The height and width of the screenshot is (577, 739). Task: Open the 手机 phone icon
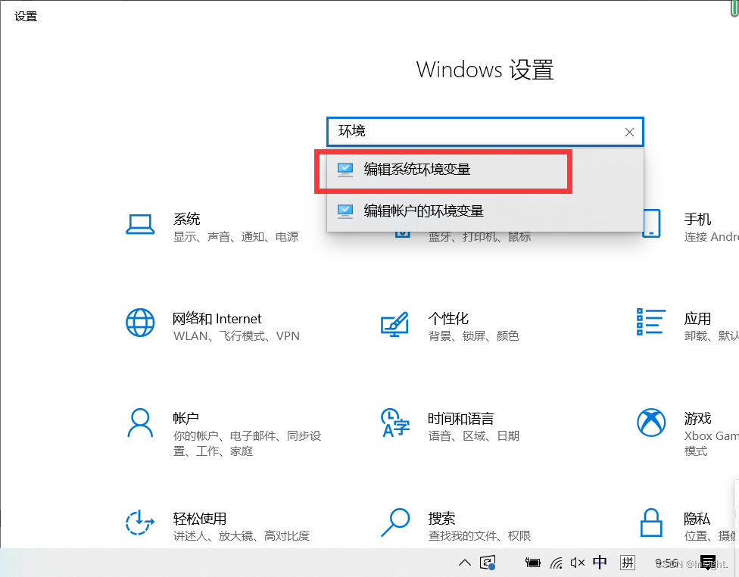click(x=651, y=223)
